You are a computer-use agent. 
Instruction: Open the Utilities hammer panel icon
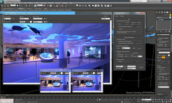170,12
